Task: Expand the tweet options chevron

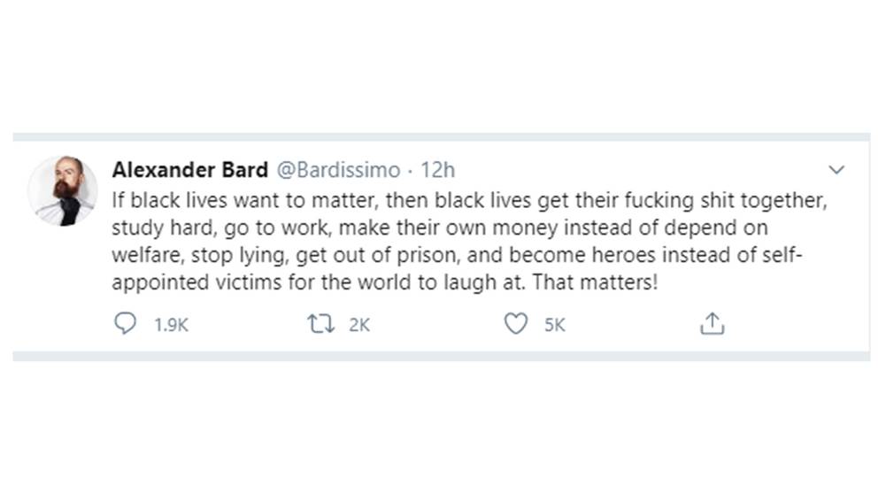Action: pos(835,170)
